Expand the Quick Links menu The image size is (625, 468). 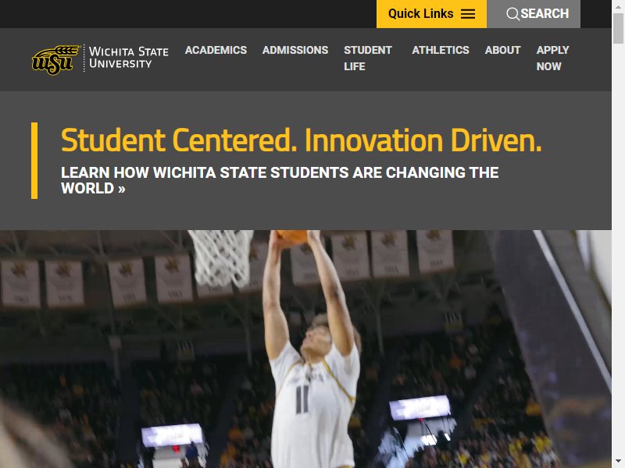[x=431, y=14]
